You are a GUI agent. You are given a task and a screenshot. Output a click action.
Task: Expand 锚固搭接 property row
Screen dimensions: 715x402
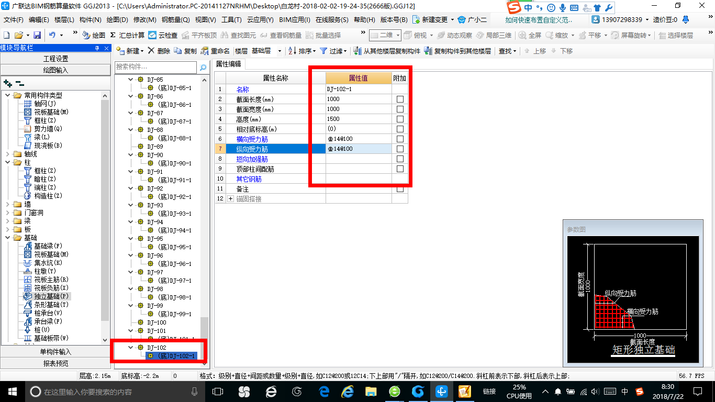[x=231, y=199]
